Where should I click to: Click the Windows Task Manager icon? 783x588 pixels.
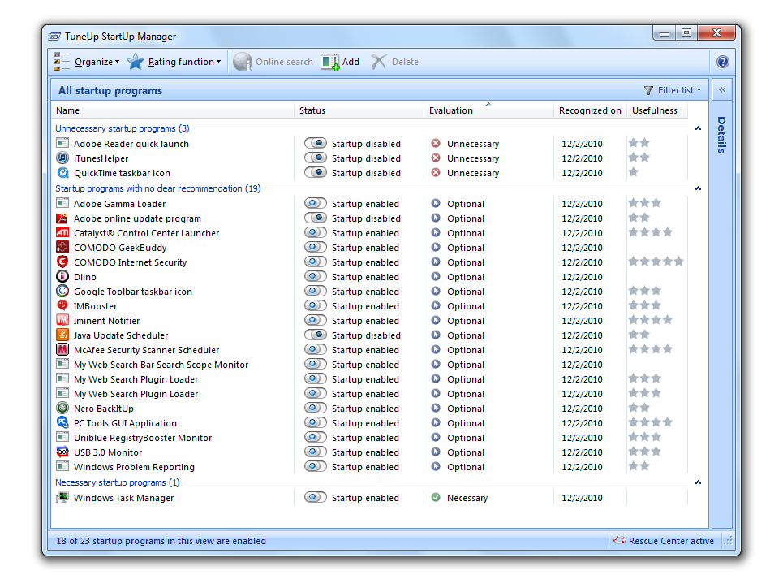pos(62,498)
